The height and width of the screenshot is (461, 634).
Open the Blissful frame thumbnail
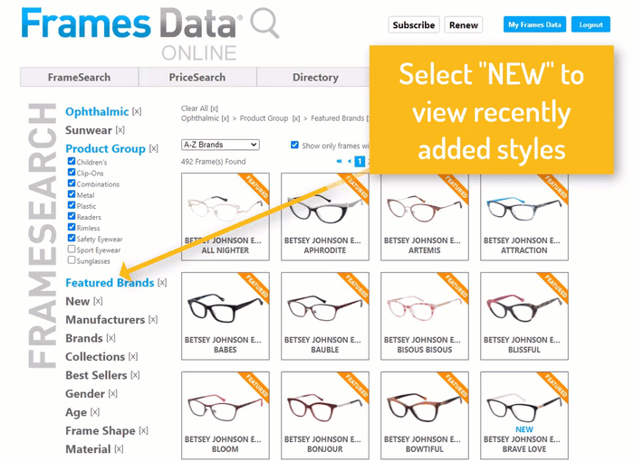524,316
